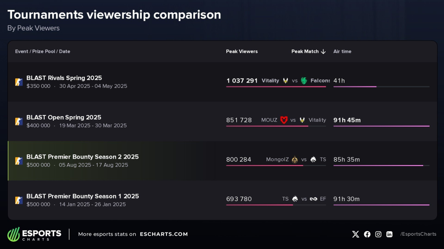This screenshot has height=249, width=444.
Task: Sort by the Peak Viewers column header
Action: point(242,51)
